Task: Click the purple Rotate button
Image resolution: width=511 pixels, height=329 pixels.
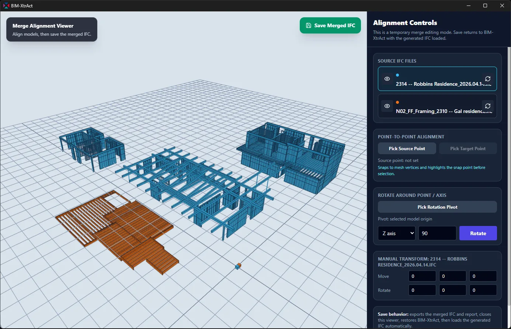Action: (478, 233)
